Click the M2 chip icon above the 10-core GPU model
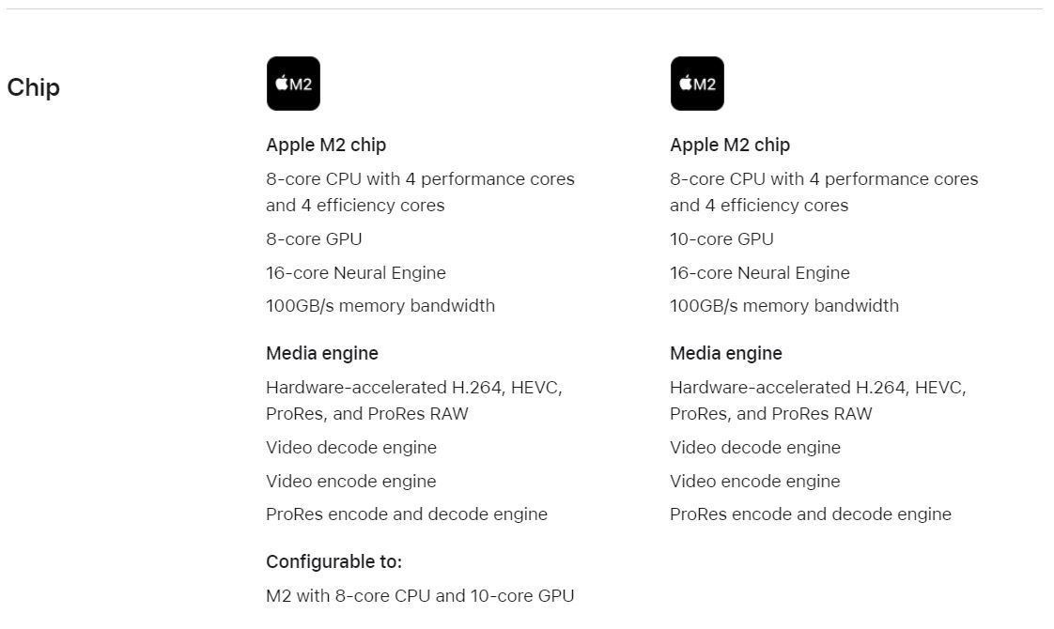1054x629 pixels. pyautogui.click(x=697, y=84)
